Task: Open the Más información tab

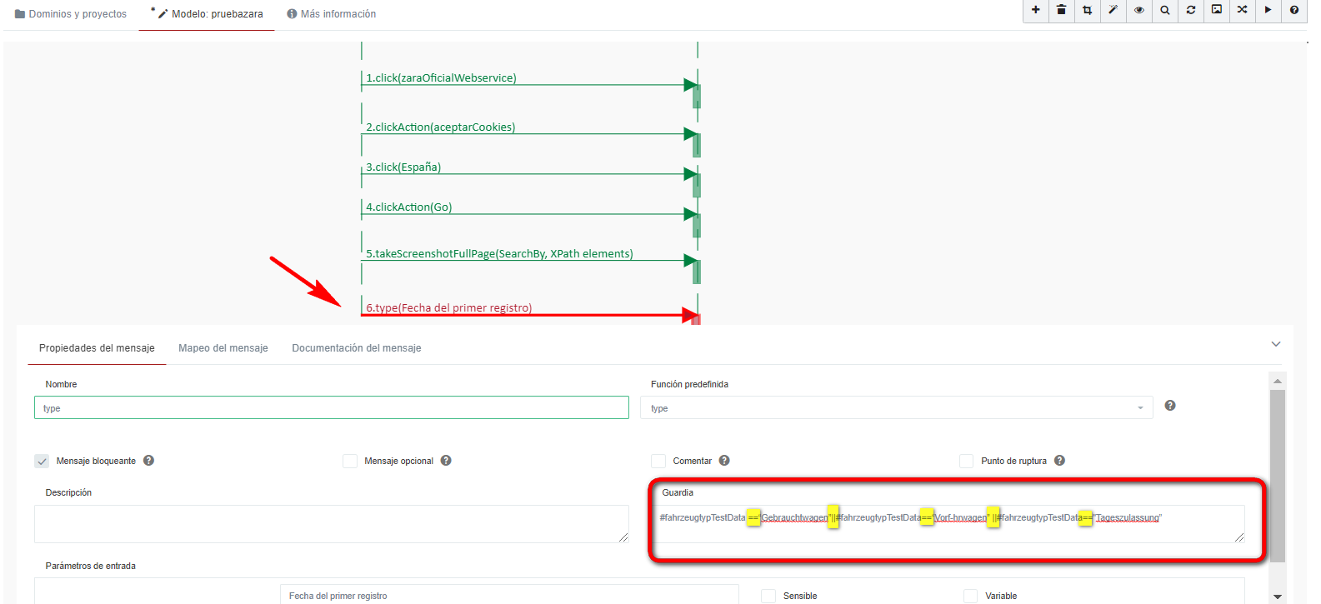Action: point(331,14)
